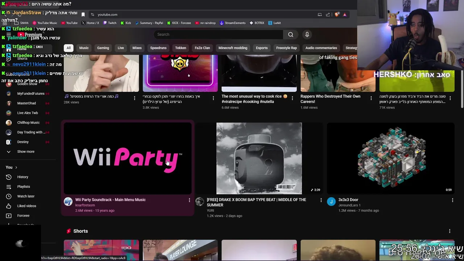Open Live Alex Twb subscription channel

(x=28, y=113)
